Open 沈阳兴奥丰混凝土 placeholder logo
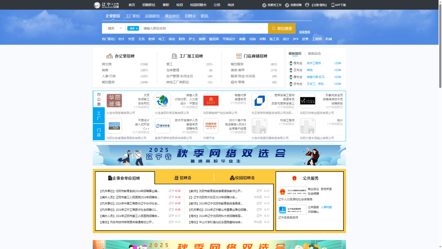Screen dimensions: 442x249 (x=308, y=126)
